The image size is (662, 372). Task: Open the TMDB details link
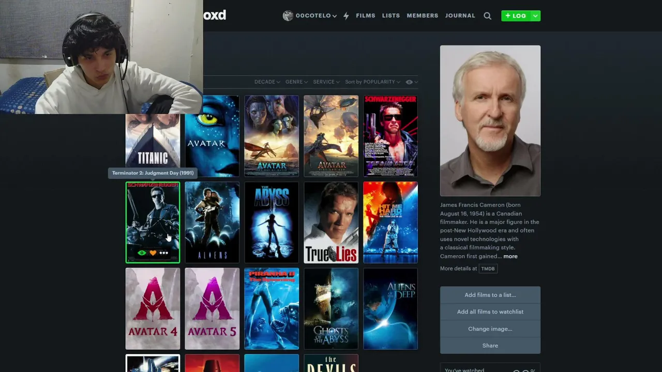(x=488, y=269)
